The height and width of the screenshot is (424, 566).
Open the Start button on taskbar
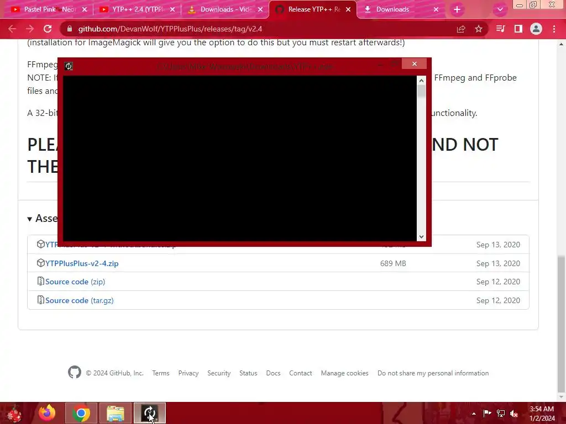[14, 414]
